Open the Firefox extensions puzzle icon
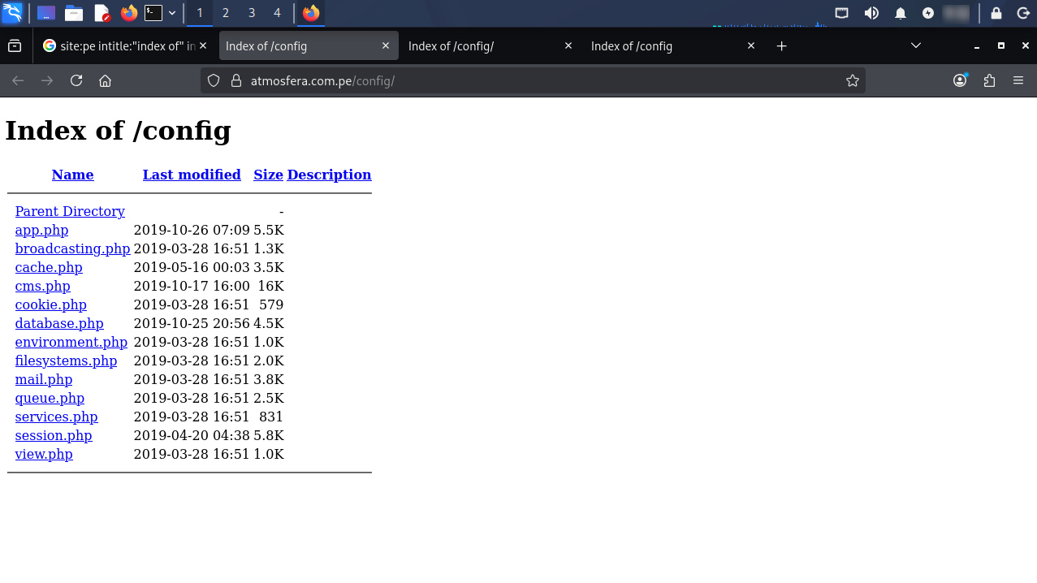The width and height of the screenshot is (1037, 583). pyautogui.click(x=989, y=80)
